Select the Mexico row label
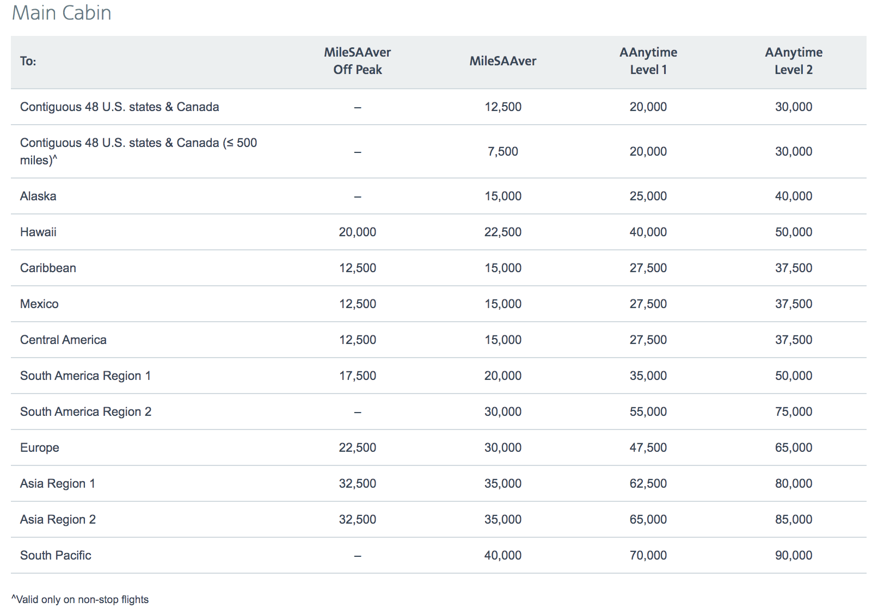 [x=39, y=304]
